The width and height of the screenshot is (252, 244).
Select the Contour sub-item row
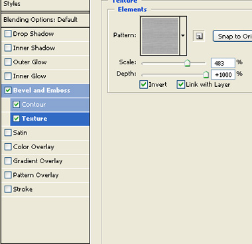(50, 105)
